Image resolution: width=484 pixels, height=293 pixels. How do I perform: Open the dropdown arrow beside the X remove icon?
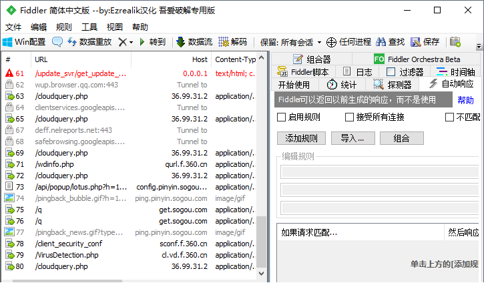[x=132, y=42]
